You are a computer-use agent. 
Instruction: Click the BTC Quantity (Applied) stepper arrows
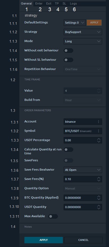click(x=99, y=198)
